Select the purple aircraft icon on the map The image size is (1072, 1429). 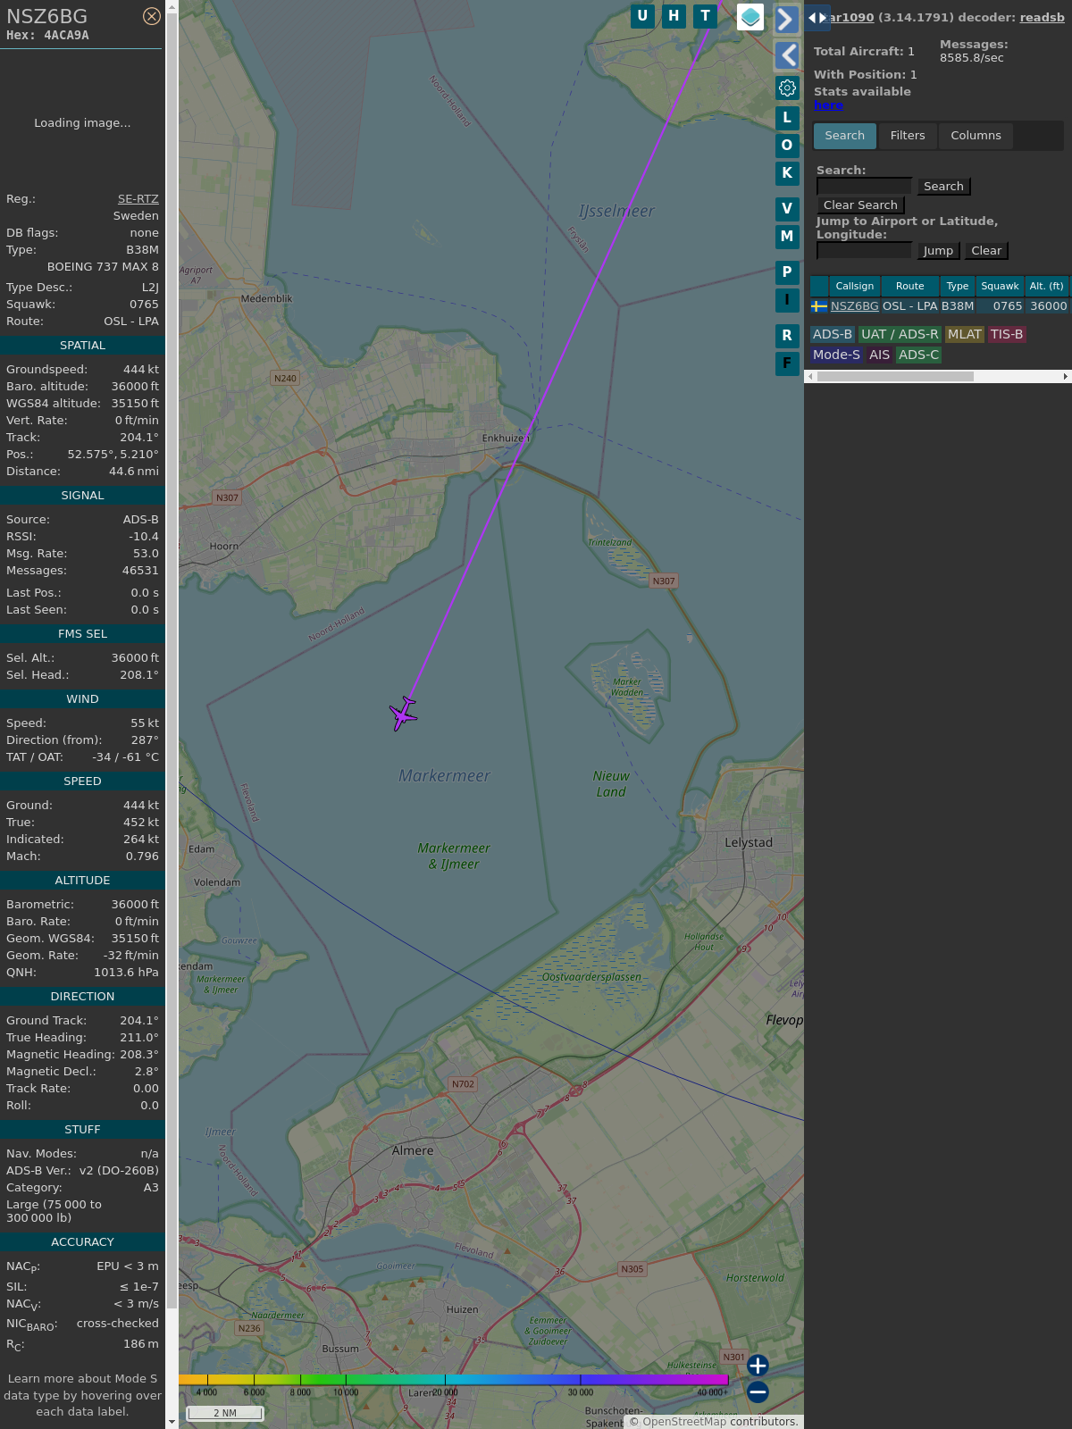pyautogui.click(x=404, y=714)
